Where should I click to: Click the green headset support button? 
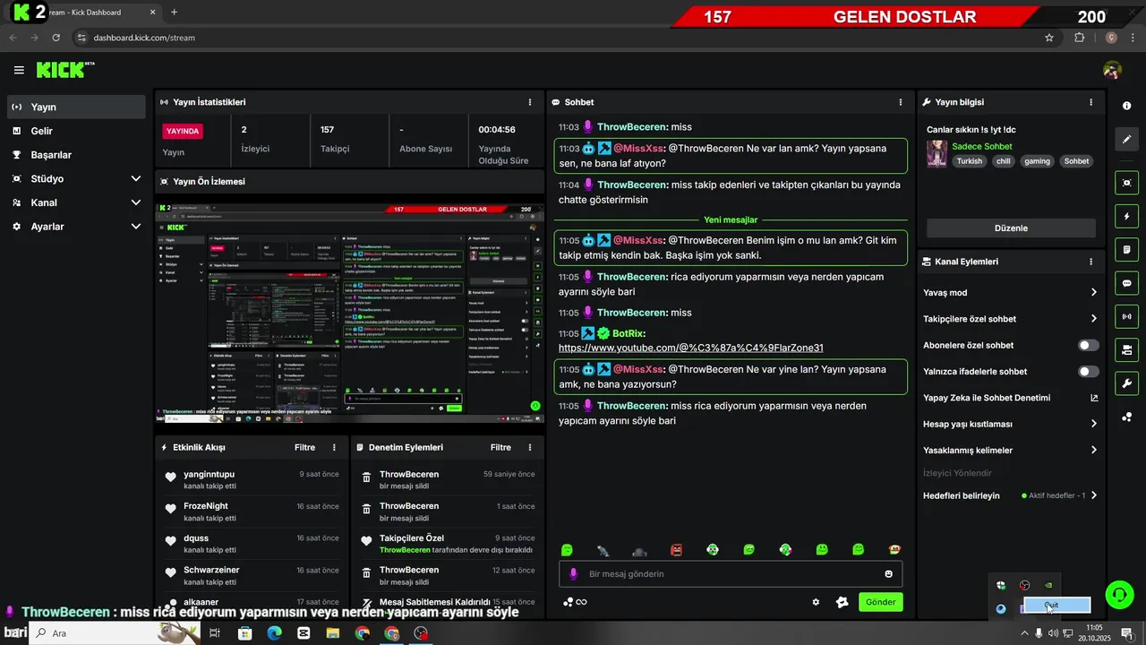tap(1119, 595)
